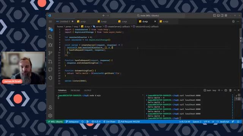Toggle secondary side bar layout icon
The height and width of the screenshot is (136, 243).
[x=222, y=15]
